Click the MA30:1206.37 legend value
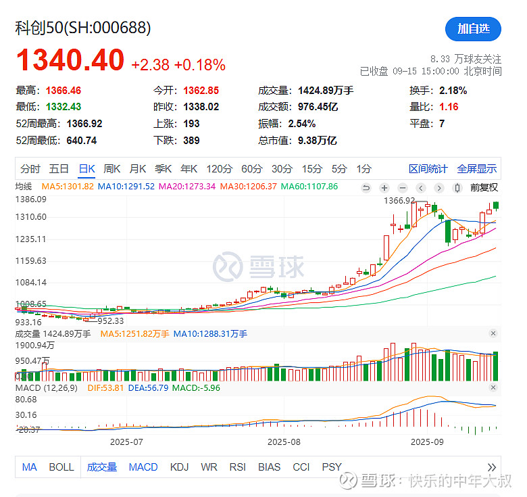The height and width of the screenshot is (497, 527). click(x=249, y=187)
